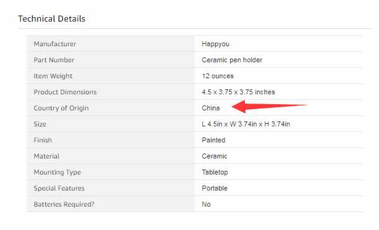Click the Item Weight label

point(53,76)
